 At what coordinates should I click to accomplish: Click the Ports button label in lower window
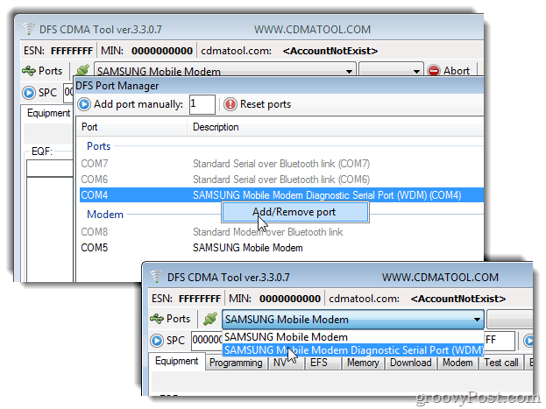(178, 319)
